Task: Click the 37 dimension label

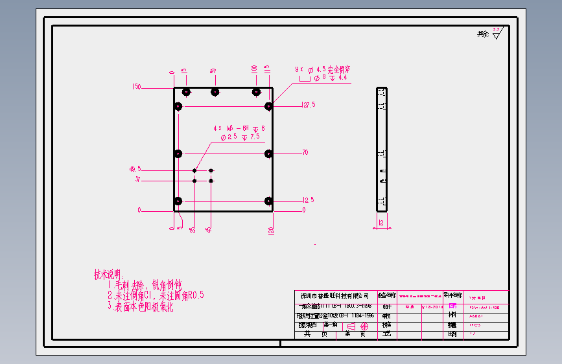Action: point(138,179)
